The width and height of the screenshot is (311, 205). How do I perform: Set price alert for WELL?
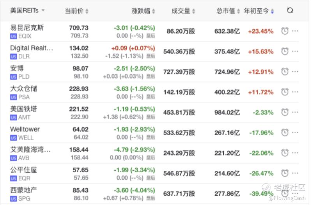[x=285, y=133]
